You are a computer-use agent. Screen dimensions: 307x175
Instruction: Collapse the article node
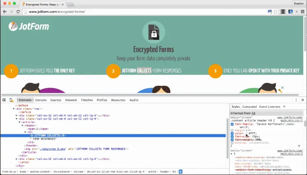coord(20,122)
